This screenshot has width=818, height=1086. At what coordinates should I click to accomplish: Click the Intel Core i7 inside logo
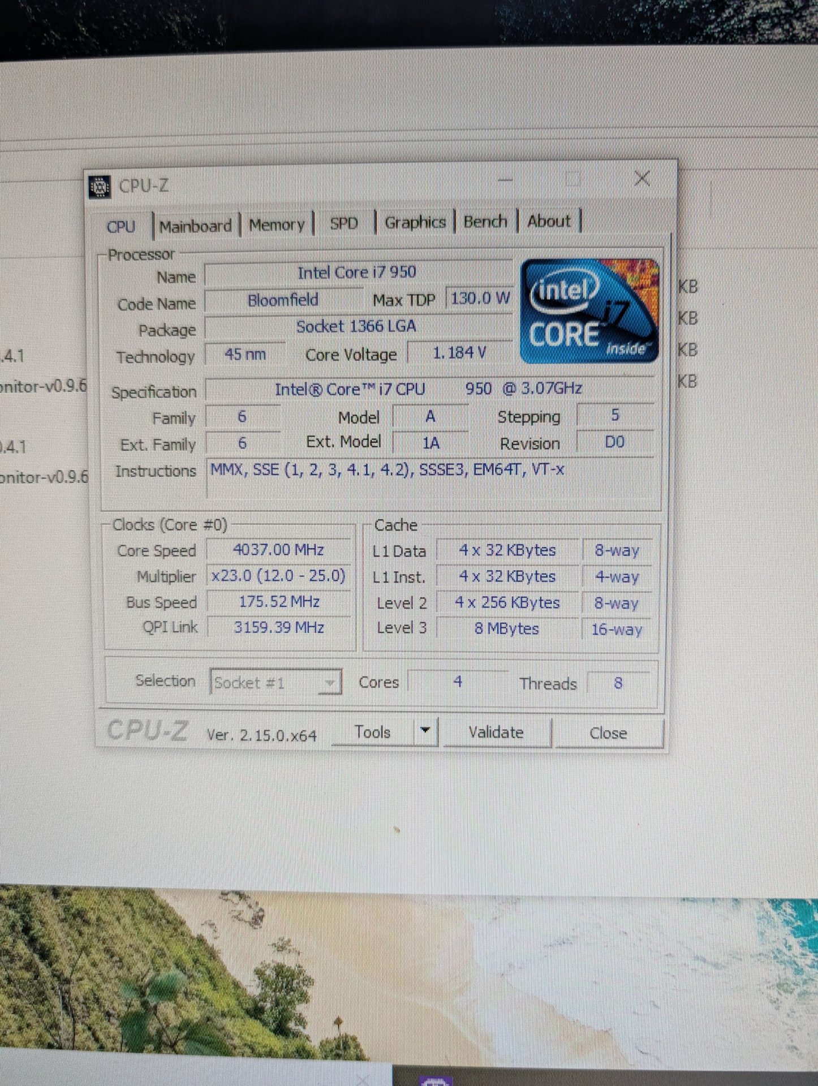coord(589,312)
